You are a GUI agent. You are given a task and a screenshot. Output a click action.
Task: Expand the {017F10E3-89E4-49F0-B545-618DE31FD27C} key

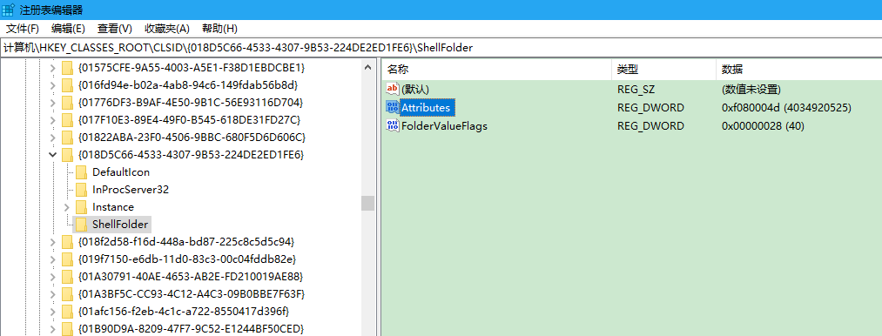pyautogui.click(x=52, y=120)
